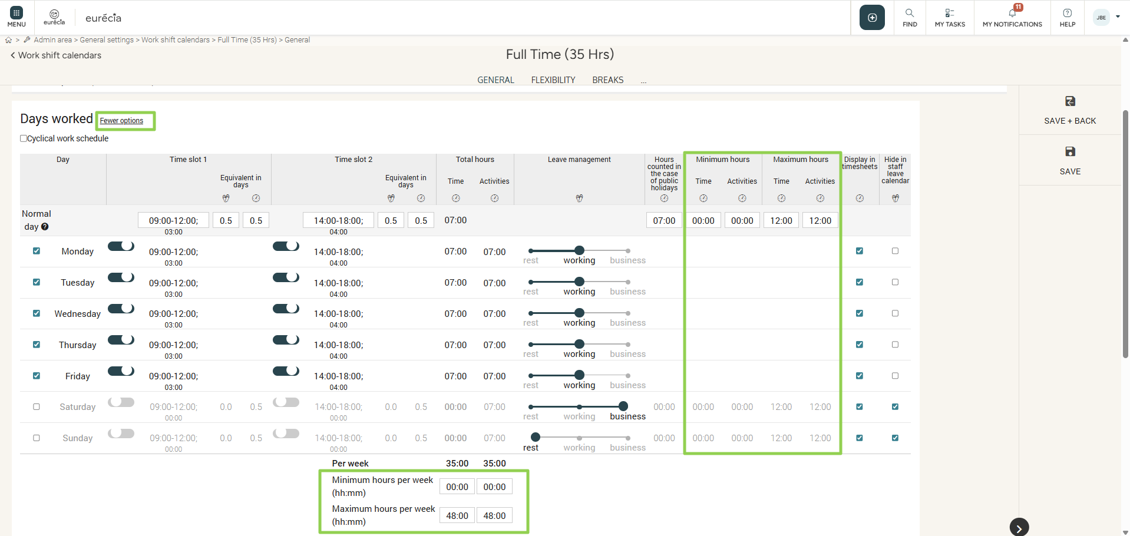Image resolution: width=1130 pixels, height=536 pixels.
Task: Click the home icon in breadcrumb
Action: 8,40
